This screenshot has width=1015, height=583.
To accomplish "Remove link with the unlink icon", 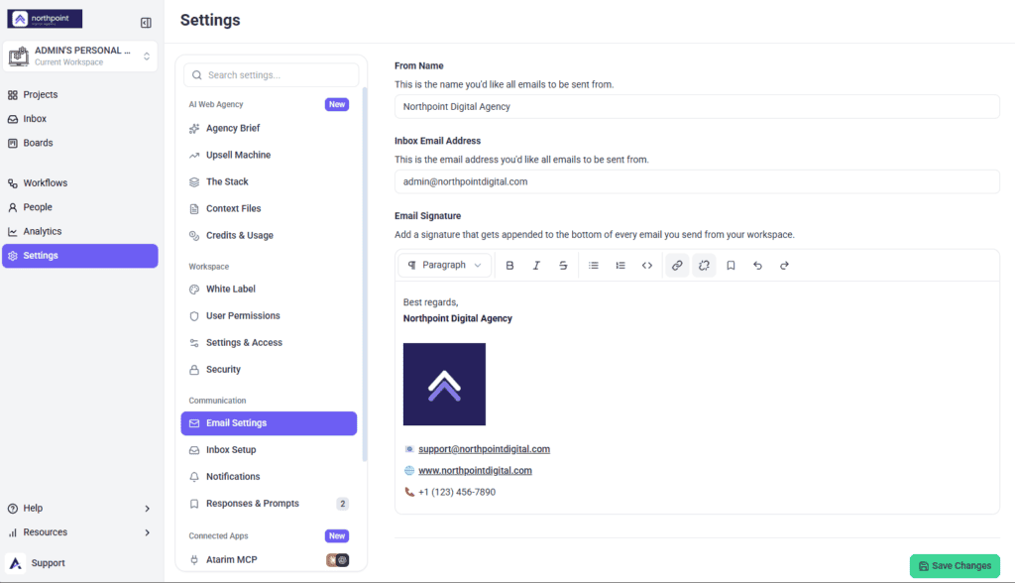I will (704, 266).
